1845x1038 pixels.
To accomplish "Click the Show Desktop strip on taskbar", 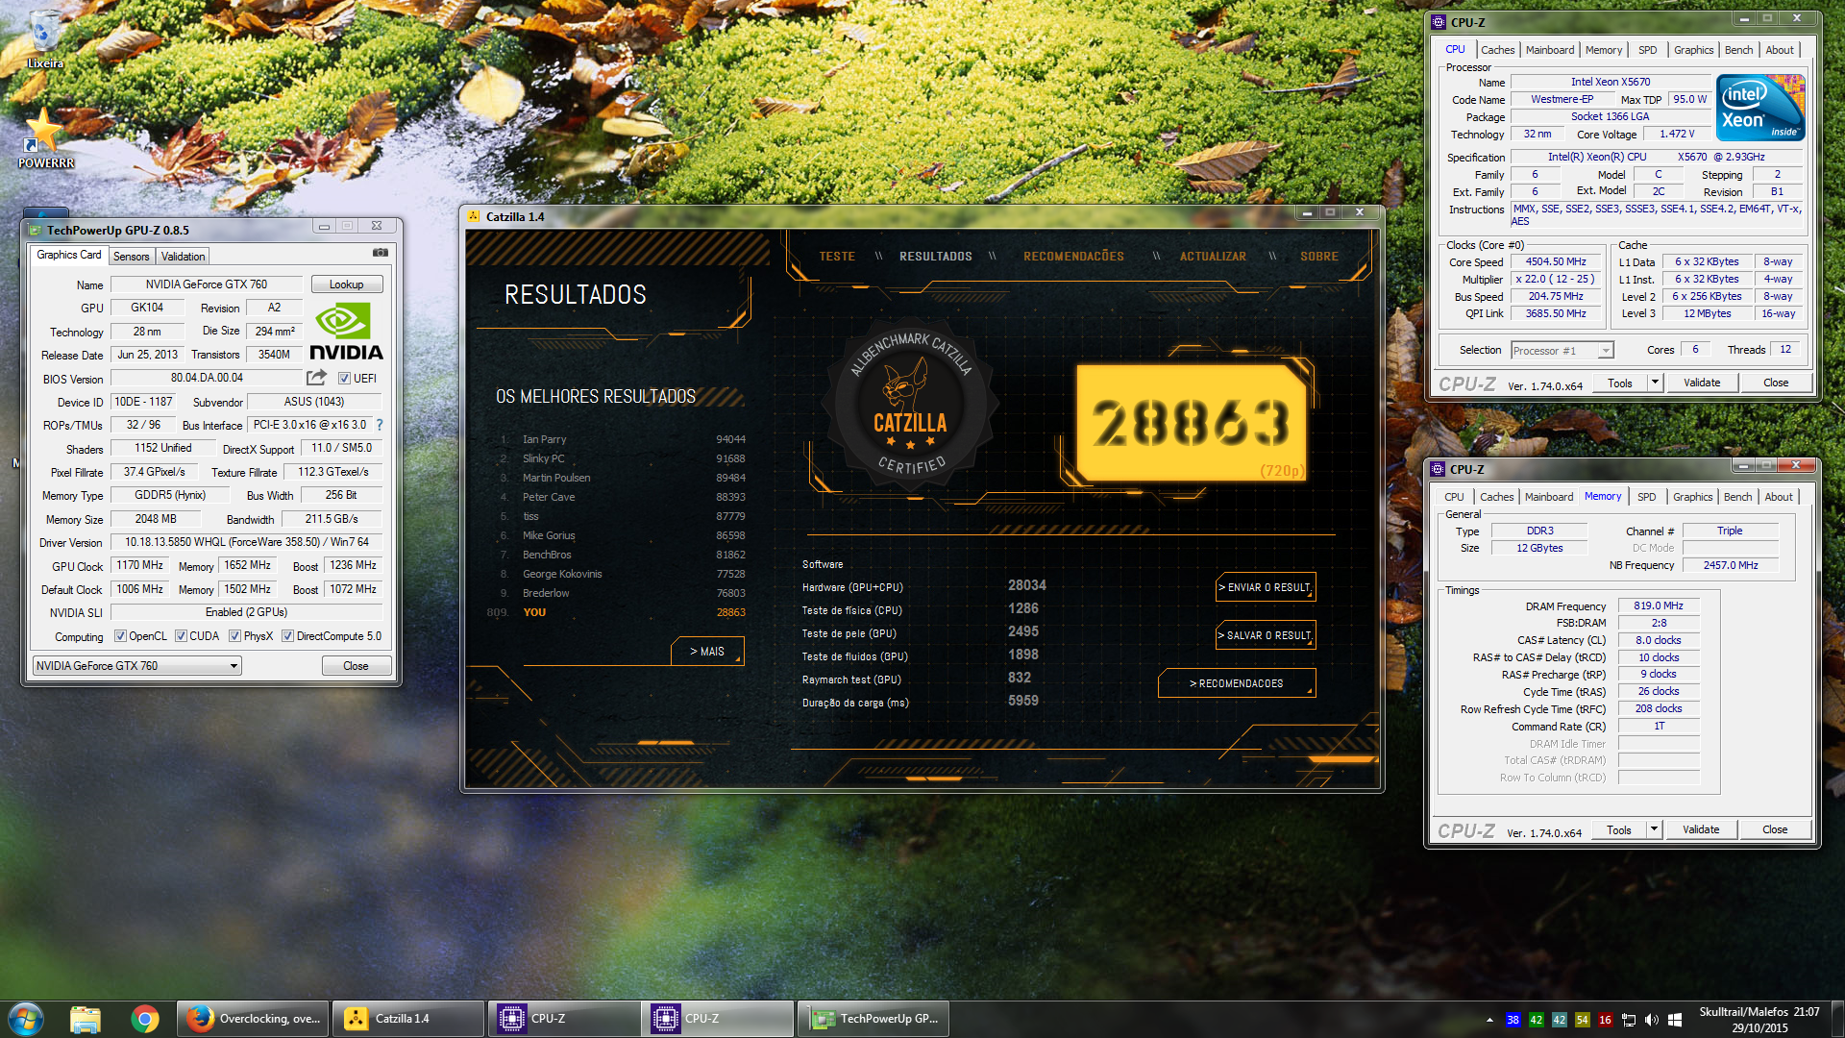I will (x=1838, y=1020).
